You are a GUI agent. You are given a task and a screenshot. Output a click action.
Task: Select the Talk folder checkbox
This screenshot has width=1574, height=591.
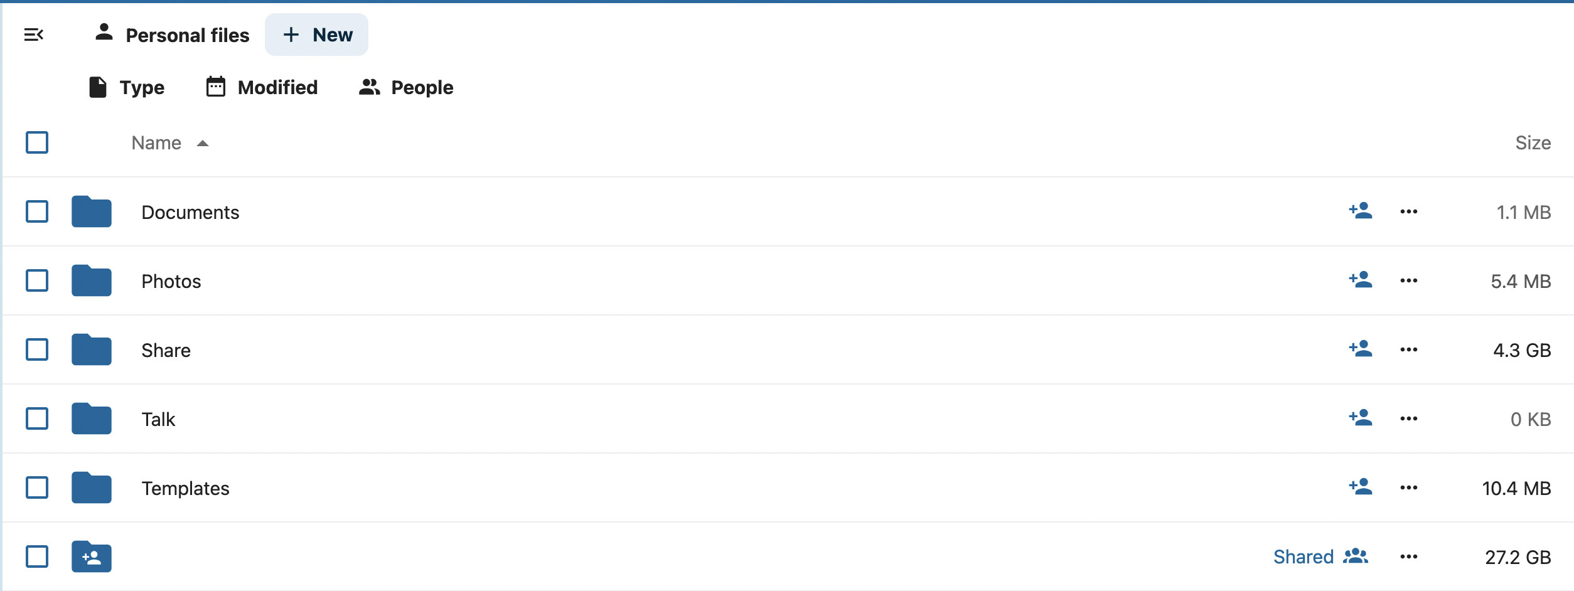point(37,418)
